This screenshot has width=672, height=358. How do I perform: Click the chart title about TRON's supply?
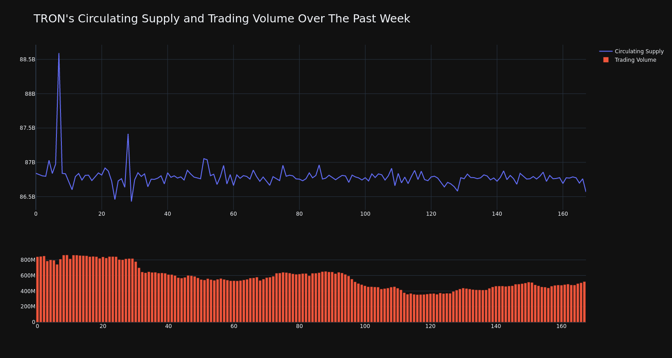tap(222, 19)
